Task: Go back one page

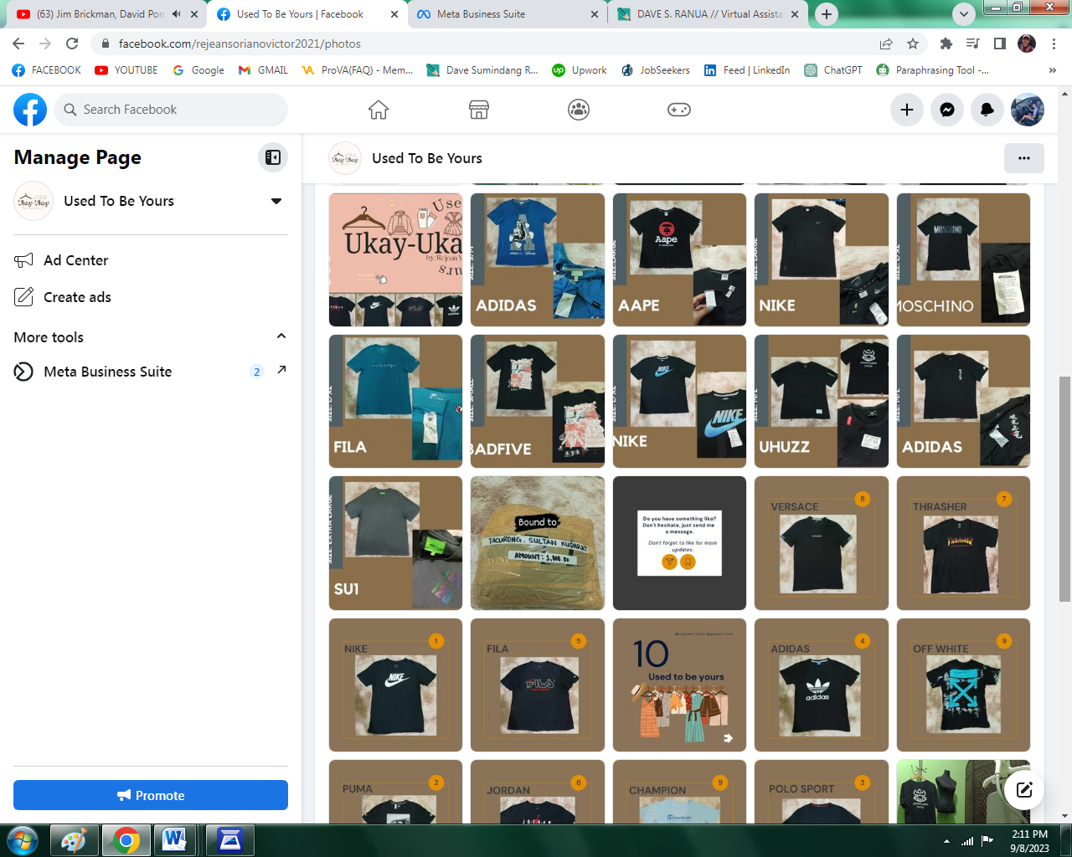Action: click(18, 44)
